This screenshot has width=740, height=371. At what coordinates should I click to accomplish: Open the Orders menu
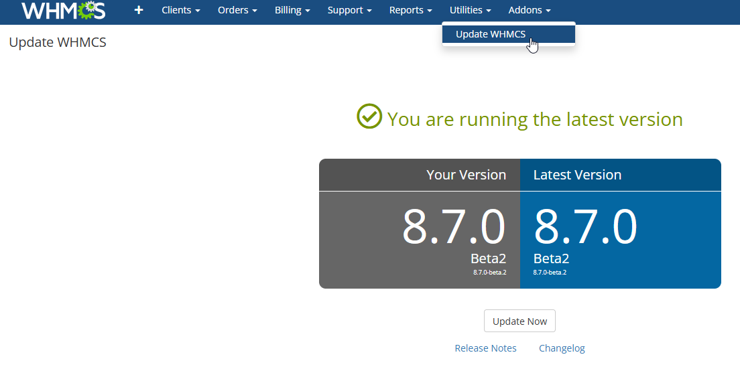pos(237,10)
